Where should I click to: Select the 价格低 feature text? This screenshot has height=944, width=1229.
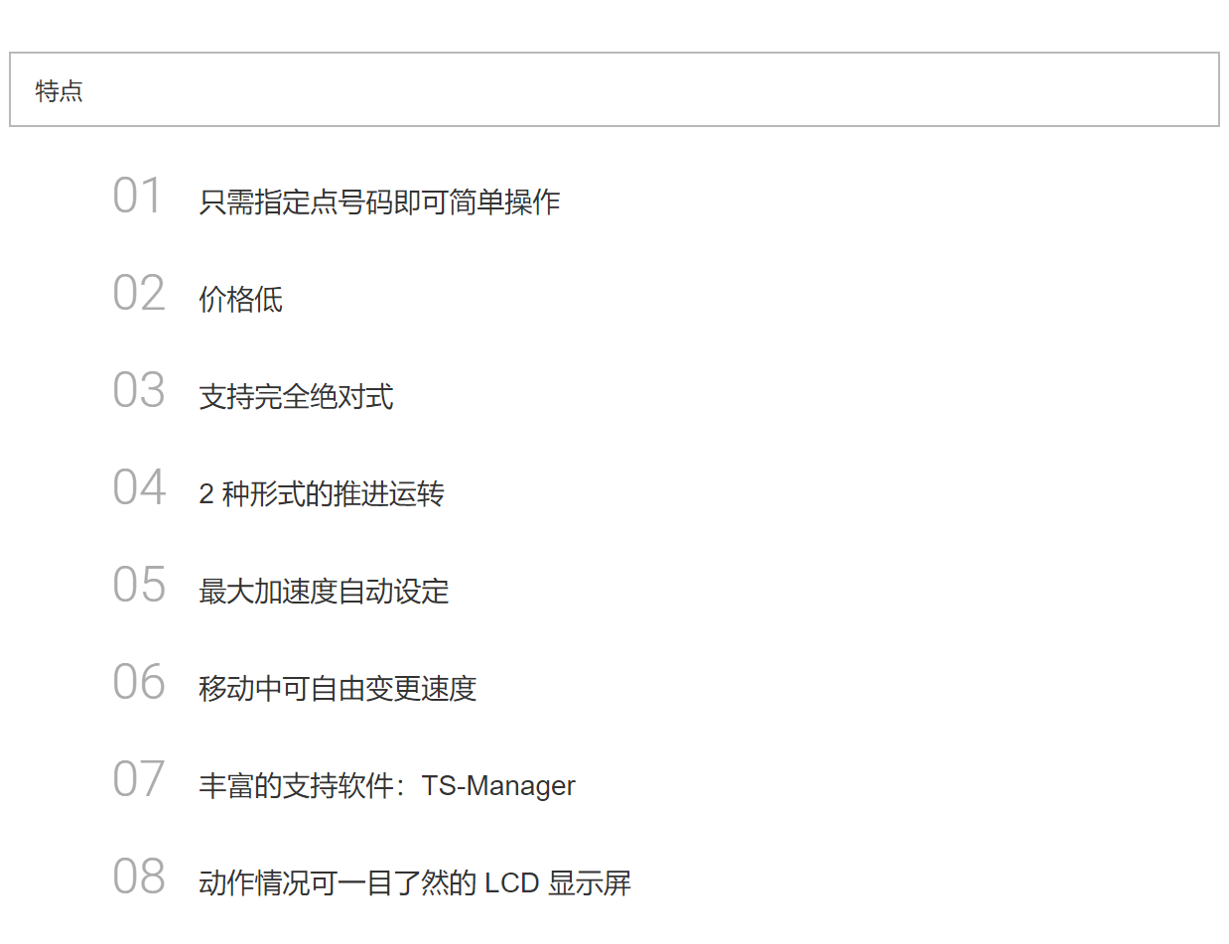pyautogui.click(x=240, y=300)
